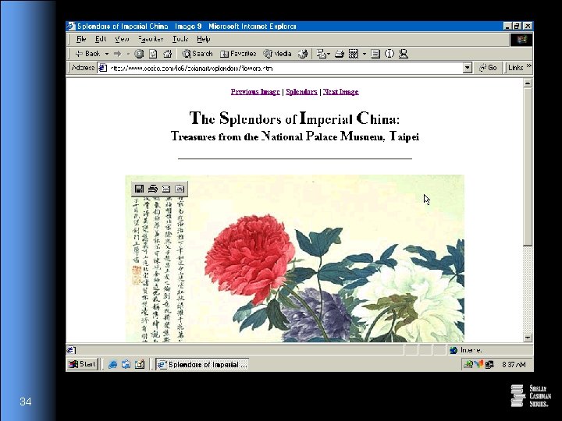Click the address bar URL field
562x421 pixels.
tap(285, 68)
